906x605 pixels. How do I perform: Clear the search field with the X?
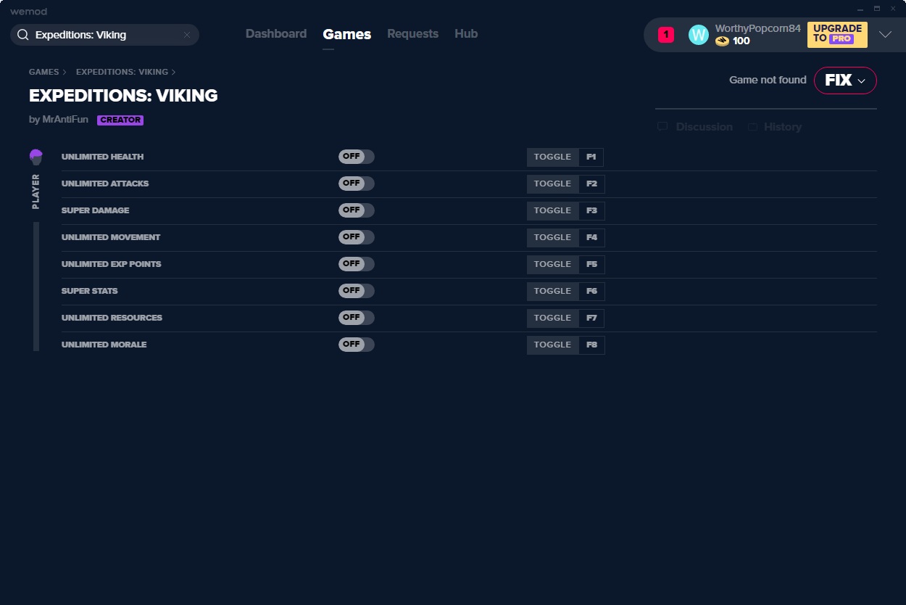pos(187,35)
